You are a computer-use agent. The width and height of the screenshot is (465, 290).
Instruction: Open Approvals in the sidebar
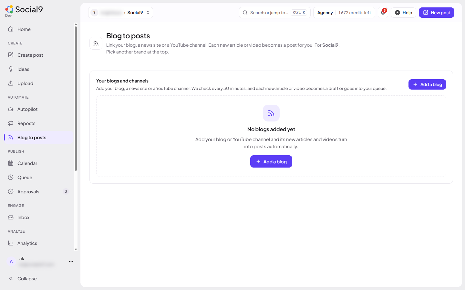pyautogui.click(x=39, y=191)
